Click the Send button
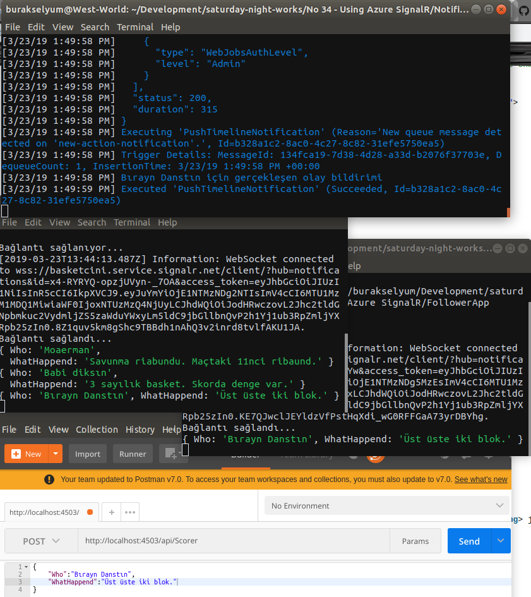The width and height of the screenshot is (531, 597). click(469, 541)
